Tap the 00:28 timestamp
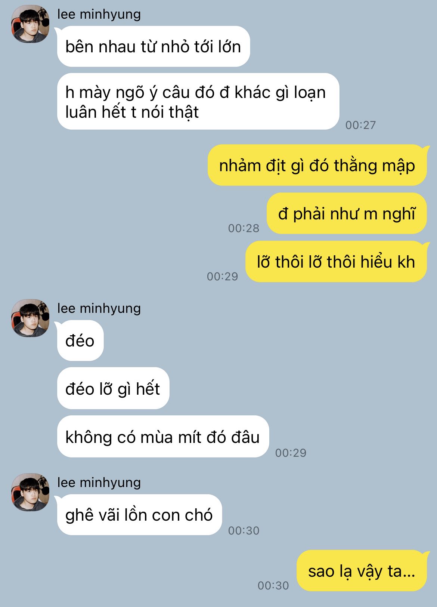Viewport: 437px width, 607px height. [244, 228]
